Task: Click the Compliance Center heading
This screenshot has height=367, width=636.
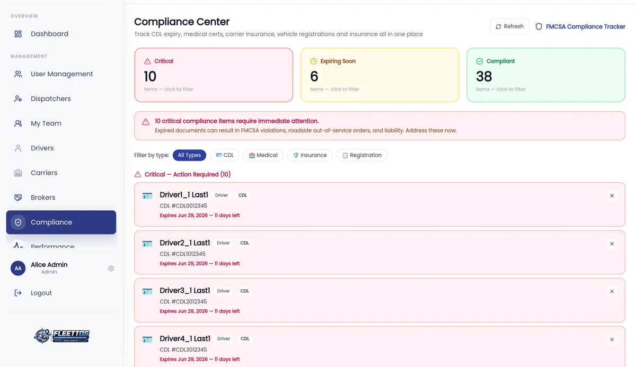Action: pos(182,22)
